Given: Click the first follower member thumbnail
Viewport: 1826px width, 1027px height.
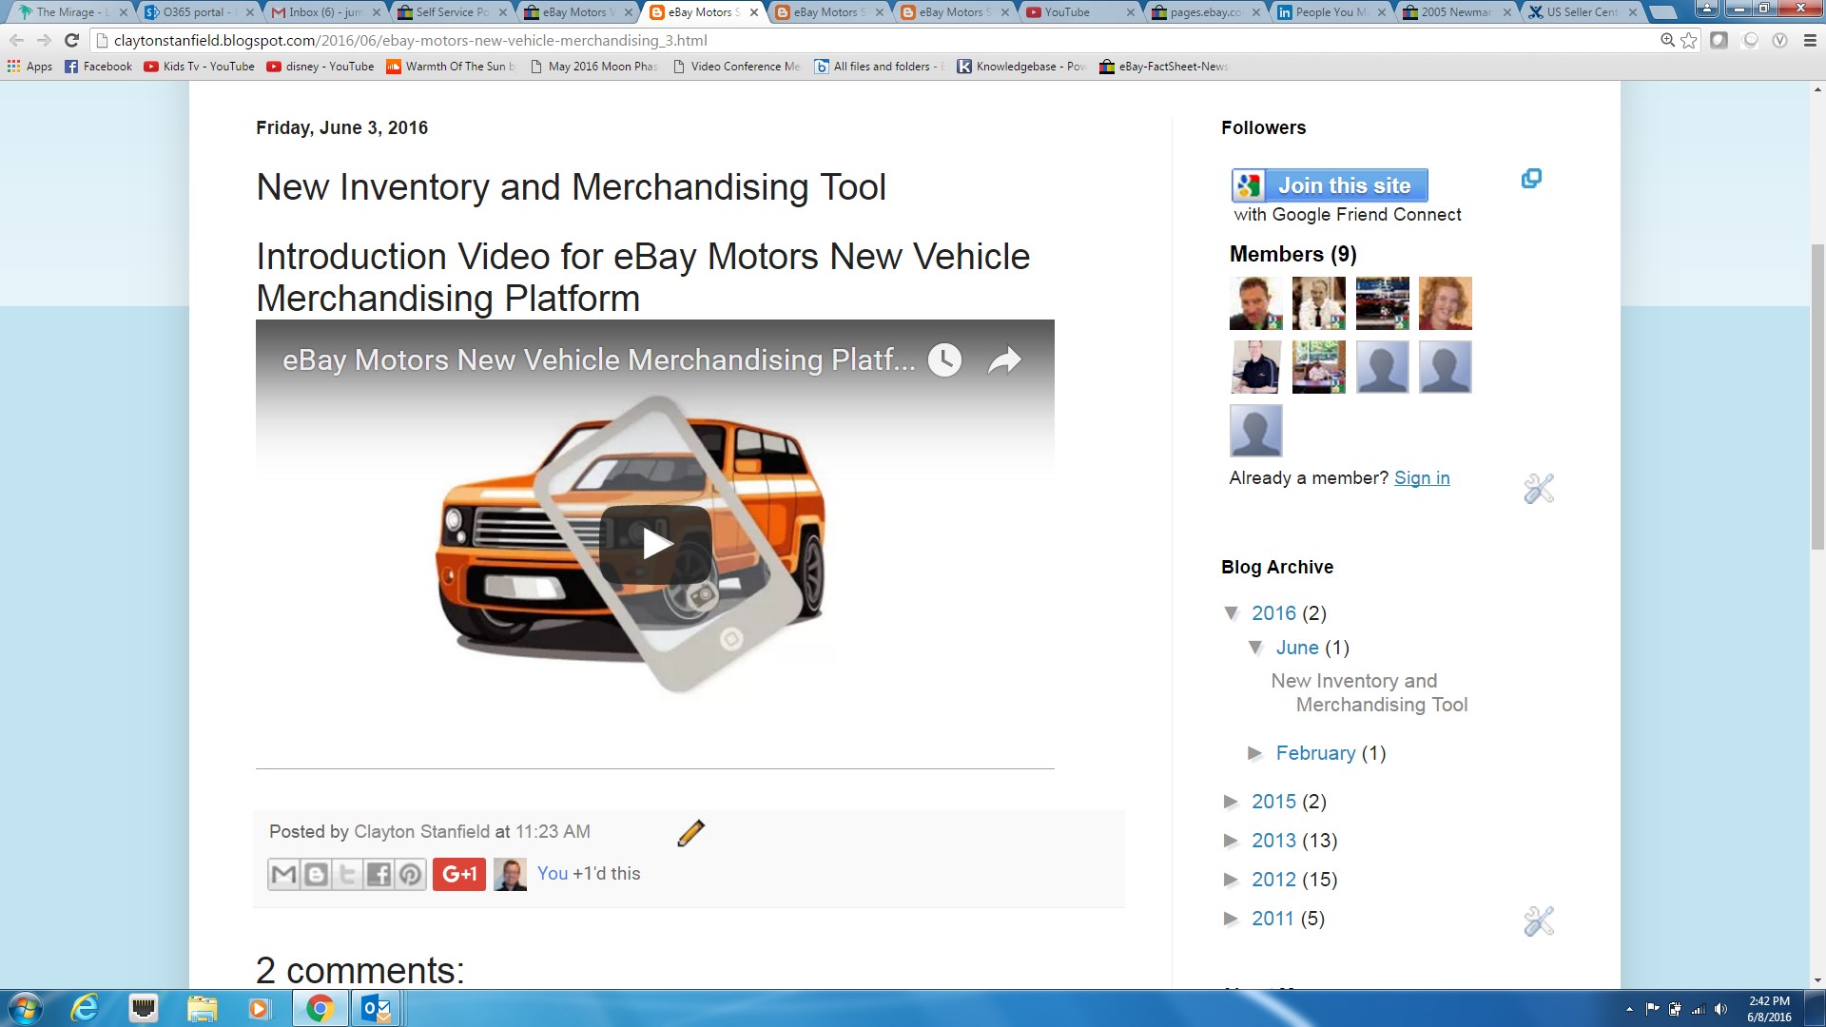Looking at the screenshot, I should point(1255,303).
